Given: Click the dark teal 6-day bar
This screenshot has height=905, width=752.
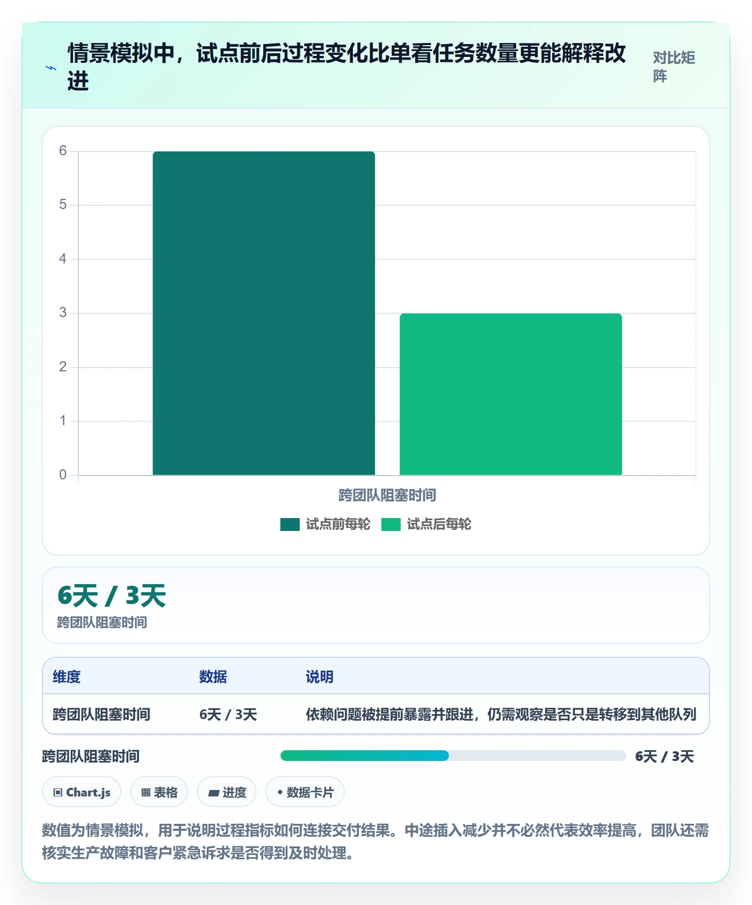Looking at the screenshot, I should coord(264,313).
